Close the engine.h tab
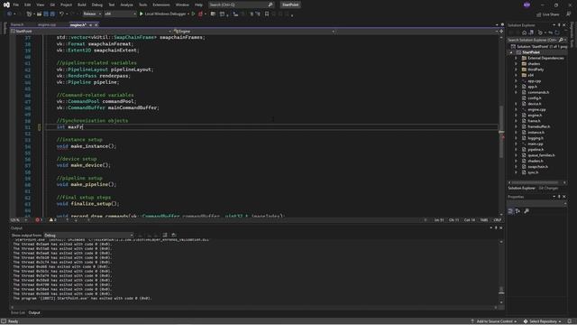 (x=96, y=25)
